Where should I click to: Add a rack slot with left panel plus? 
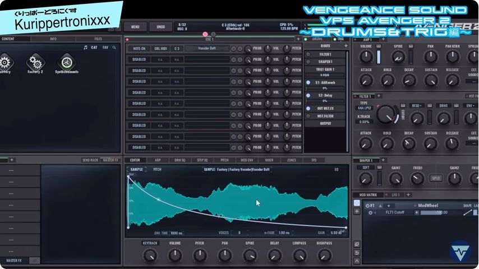pyautogui.click(x=12, y=160)
